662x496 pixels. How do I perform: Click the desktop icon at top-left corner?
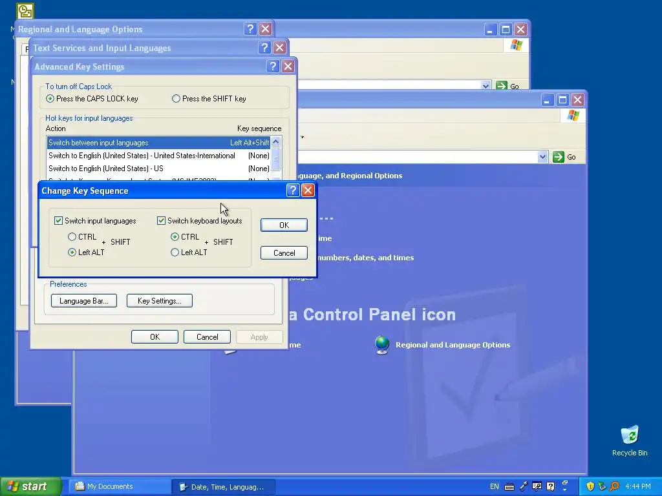click(x=25, y=12)
